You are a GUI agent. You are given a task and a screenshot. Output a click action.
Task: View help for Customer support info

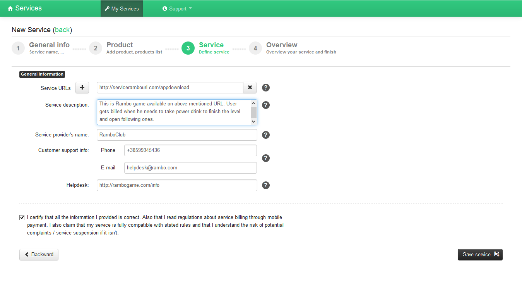(266, 158)
